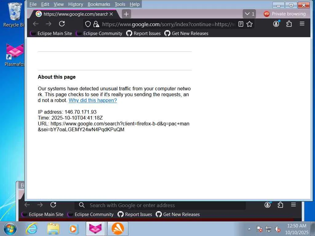
Task: Select the Plasmafox desktop shortcut
Action: tap(14, 55)
